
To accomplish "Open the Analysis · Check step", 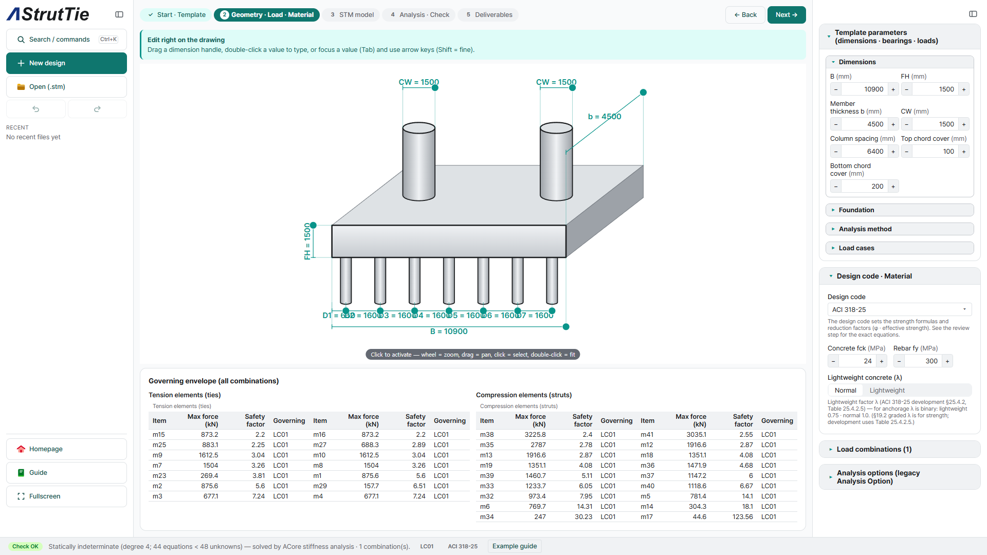I will click(419, 15).
